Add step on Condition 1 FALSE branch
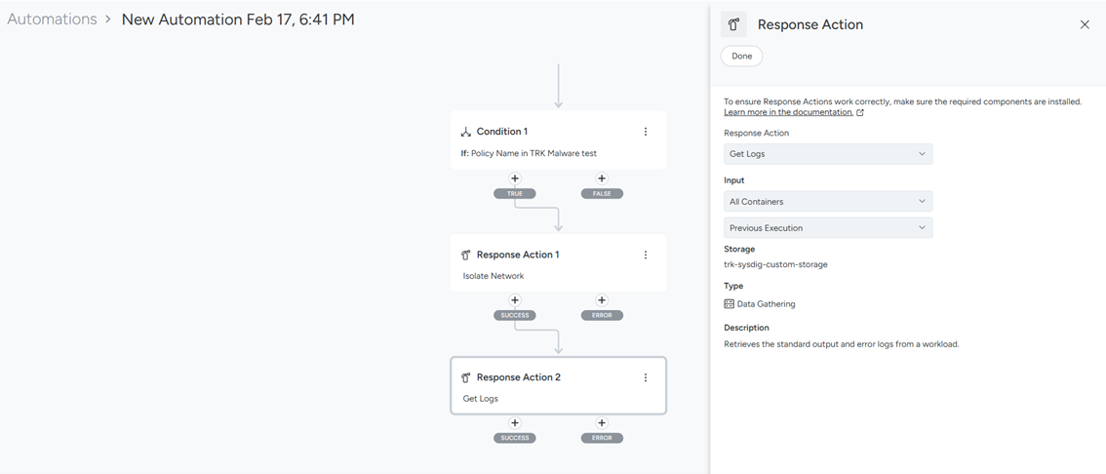Viewport: 1106px width, 474px height. (602, 178)
